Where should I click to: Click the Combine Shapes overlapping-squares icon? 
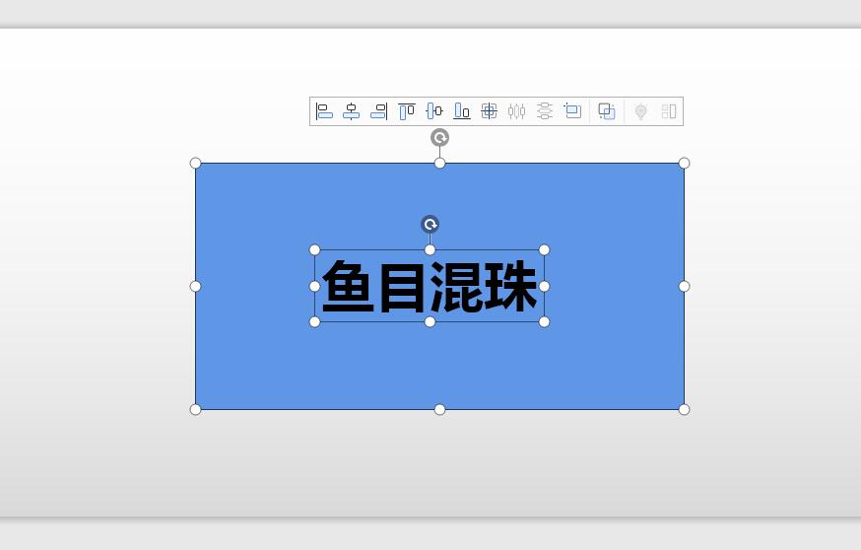[x=607, y=111]
